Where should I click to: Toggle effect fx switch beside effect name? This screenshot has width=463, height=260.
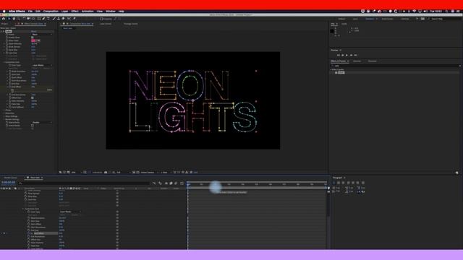pyautogui.click(x=4, y=31)
